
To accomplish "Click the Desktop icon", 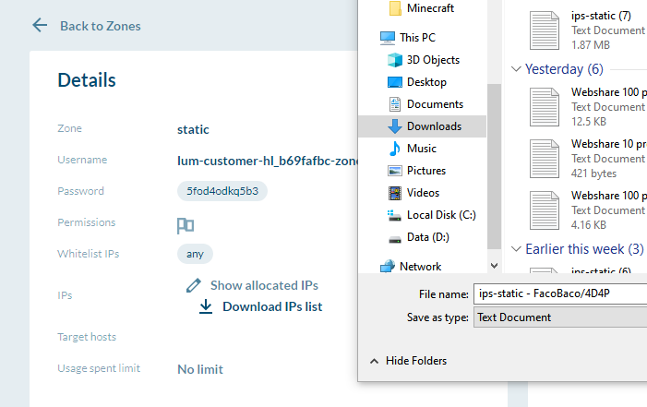I will 395,82.
